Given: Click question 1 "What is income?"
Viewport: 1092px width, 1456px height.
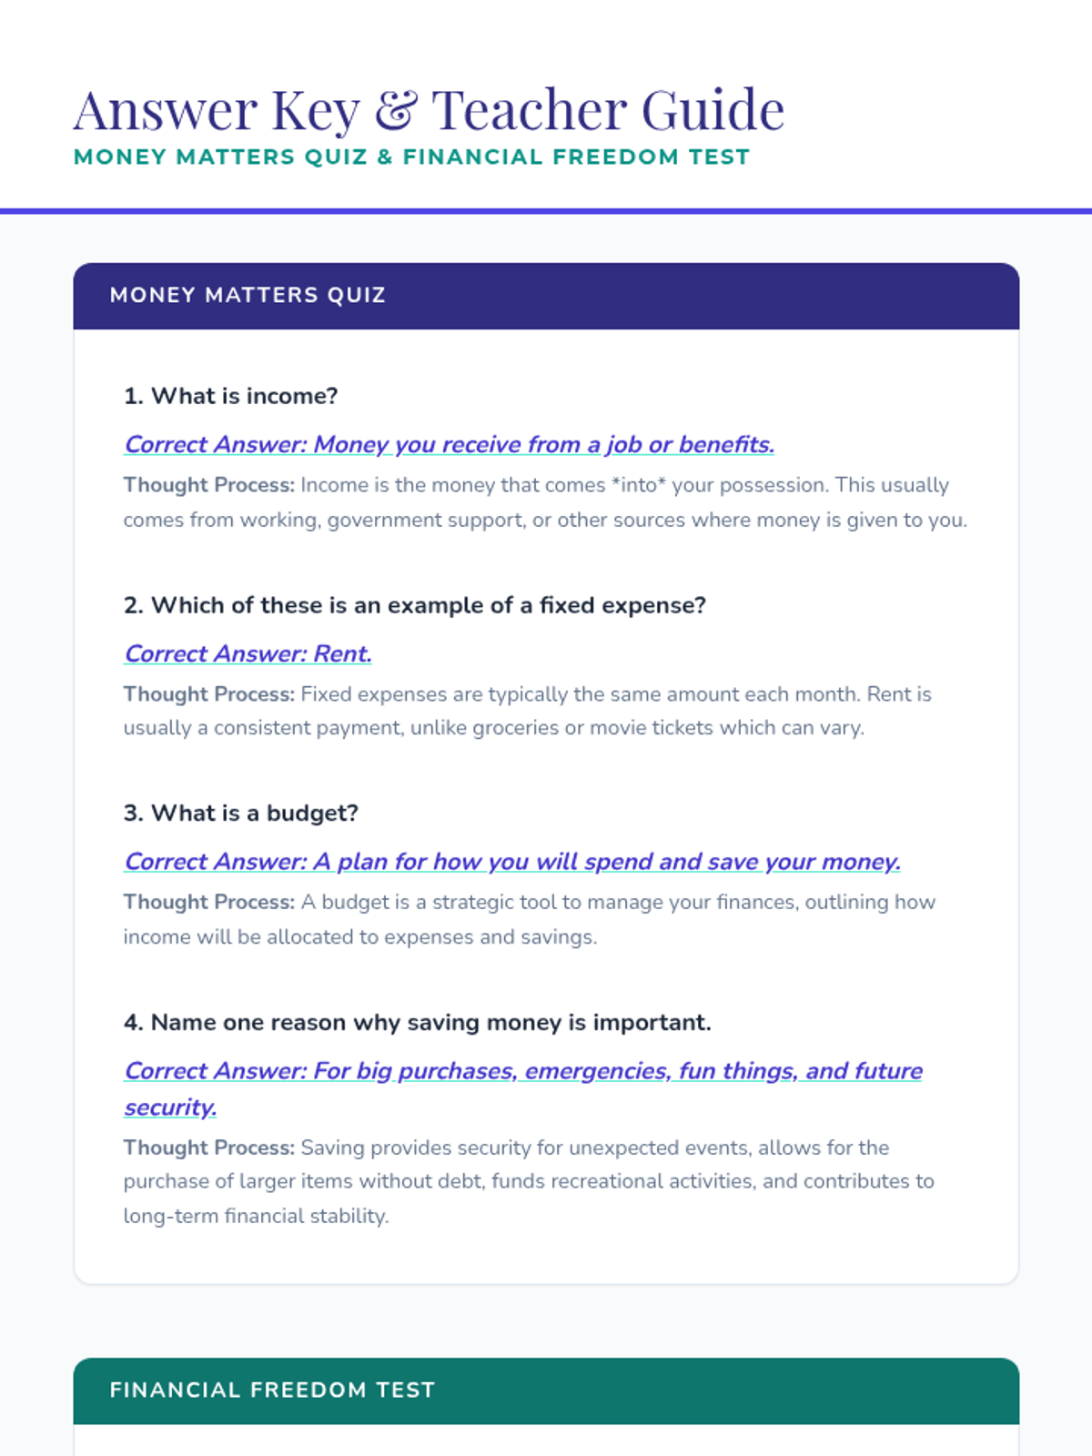Looking at the screenshot, I should (x=230, y=396).
